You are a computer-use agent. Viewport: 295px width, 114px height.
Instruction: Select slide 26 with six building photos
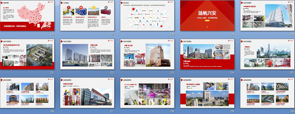click(x=27, y=93)
